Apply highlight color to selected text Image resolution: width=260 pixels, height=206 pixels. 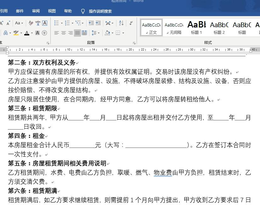[x=16, y=33]
